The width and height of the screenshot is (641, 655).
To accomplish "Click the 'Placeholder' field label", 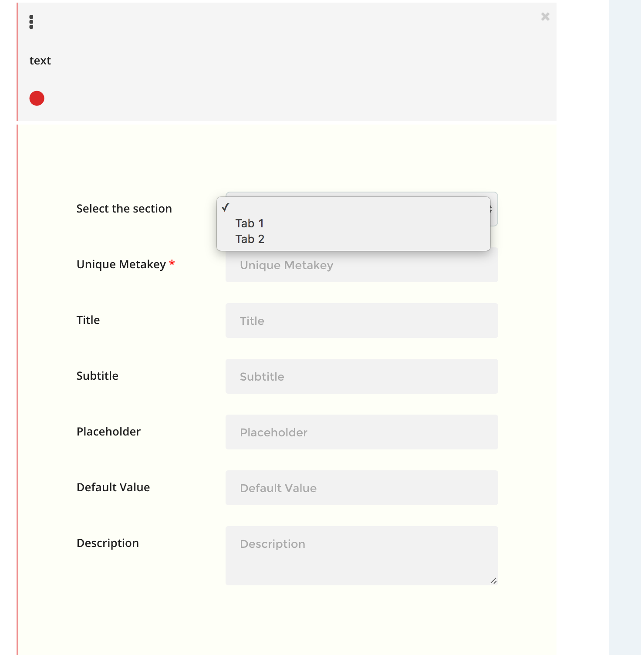I will pos(108,432).
